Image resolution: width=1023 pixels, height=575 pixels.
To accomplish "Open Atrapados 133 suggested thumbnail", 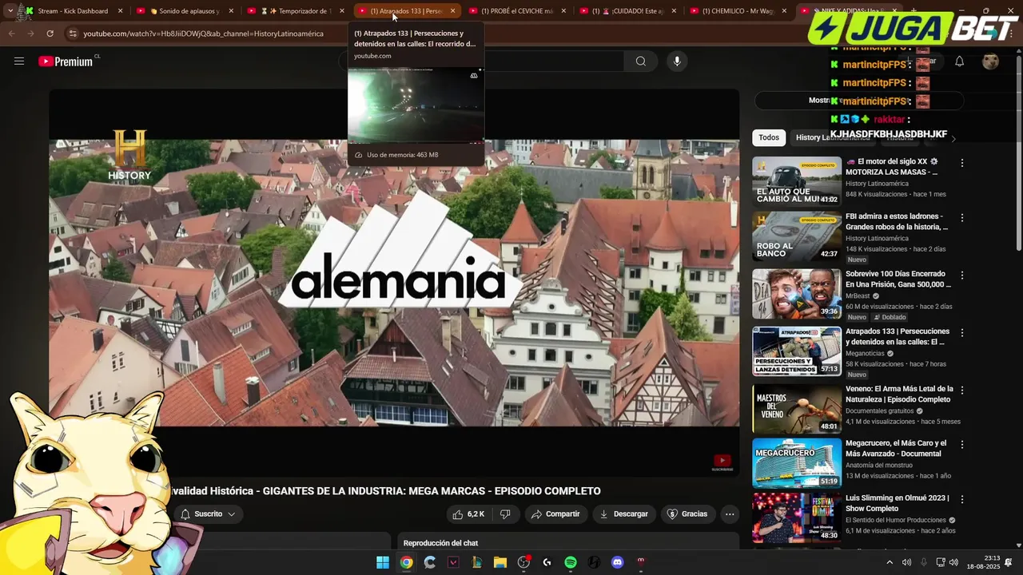I will pyautogui.click(x=797, y=351).
